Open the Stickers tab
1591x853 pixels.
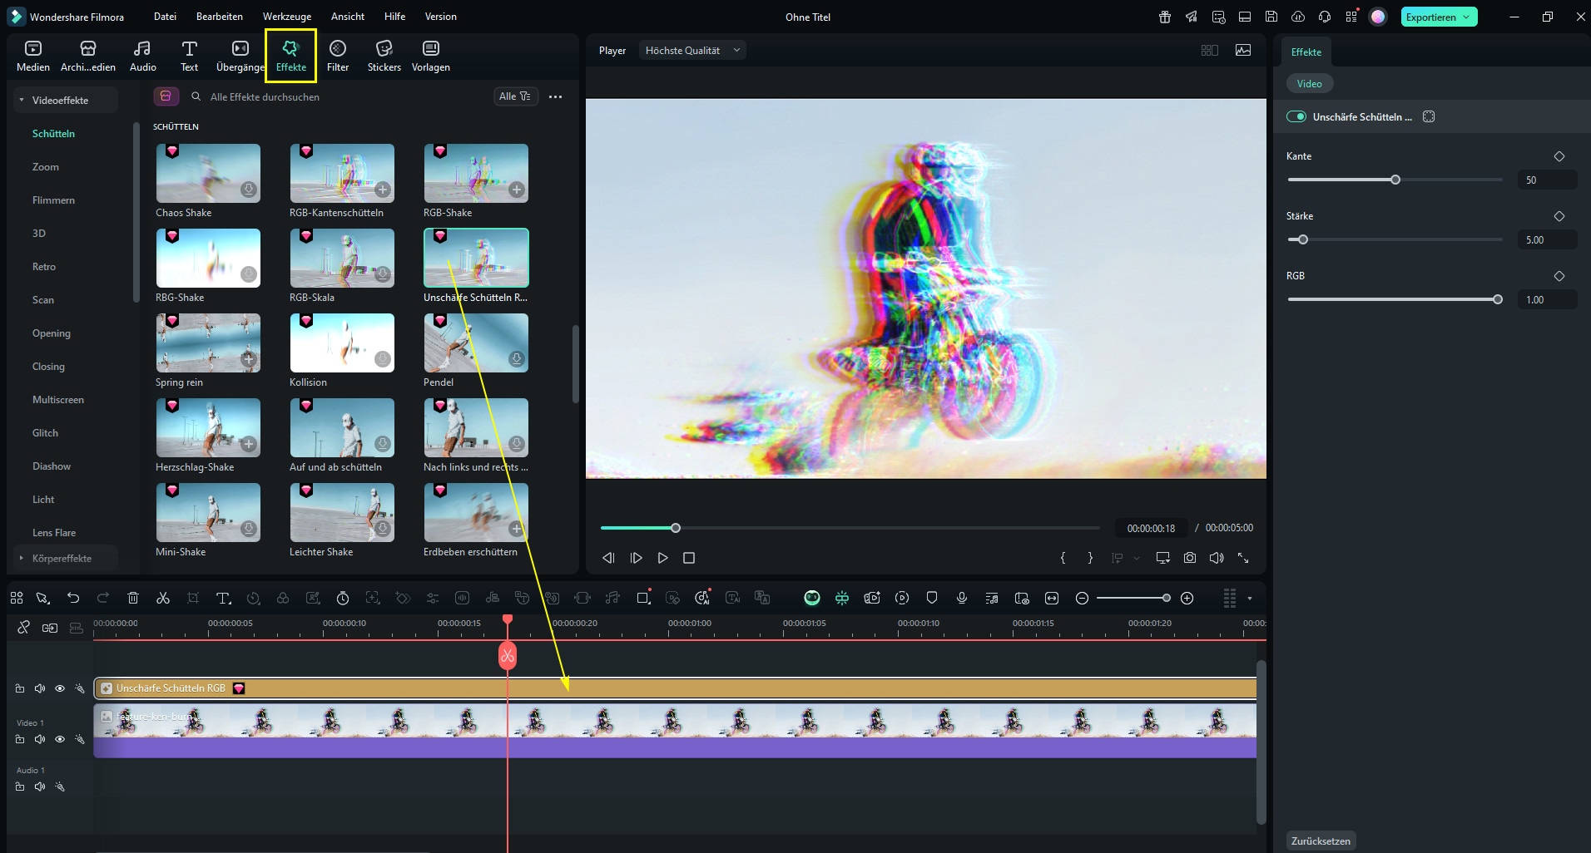point(384,56)
